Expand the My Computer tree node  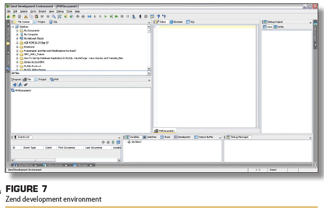(17, 34)
